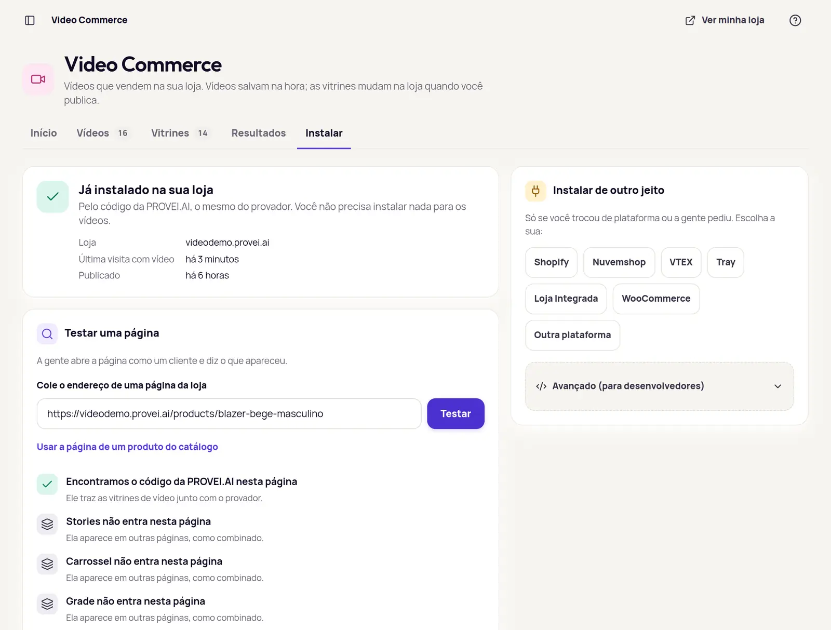Switch to the Início tab

pos(44,133)
